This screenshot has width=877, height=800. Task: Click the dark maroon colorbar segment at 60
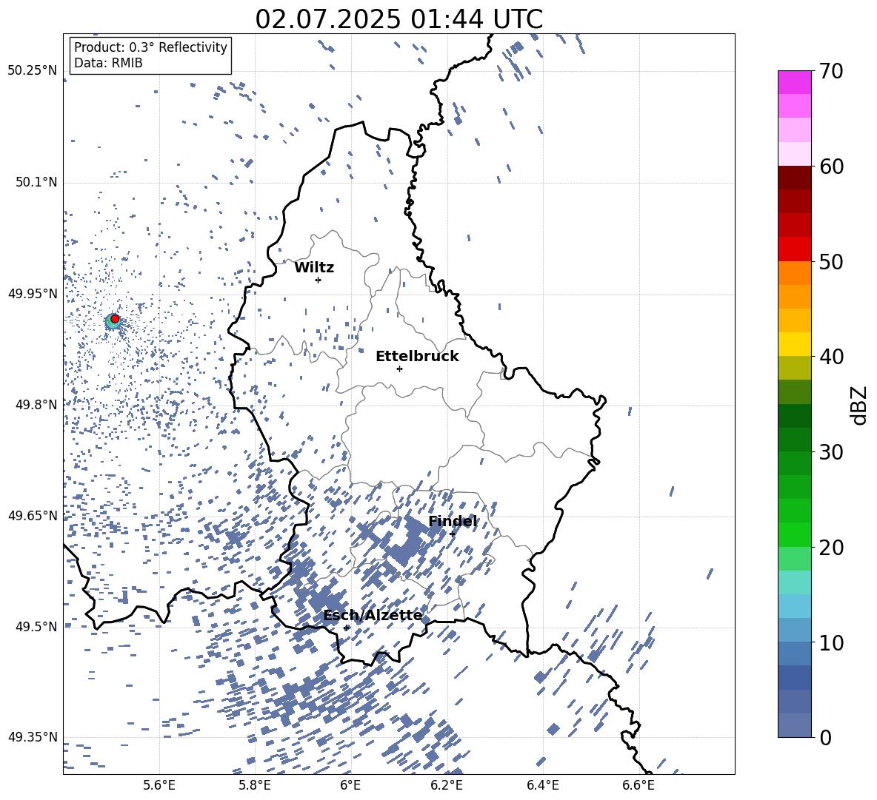[794, 178]
